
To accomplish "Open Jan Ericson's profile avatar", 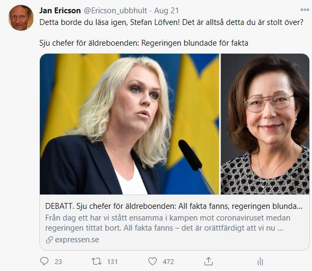I will tap(21, 18).
